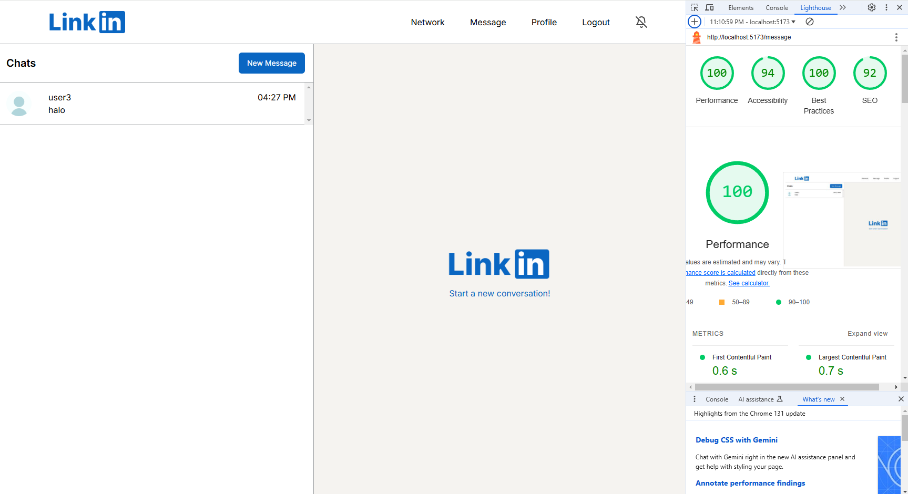Open the Console drawer tab
Viewport: 908px width, 494px height.
(x=717, y=399)
